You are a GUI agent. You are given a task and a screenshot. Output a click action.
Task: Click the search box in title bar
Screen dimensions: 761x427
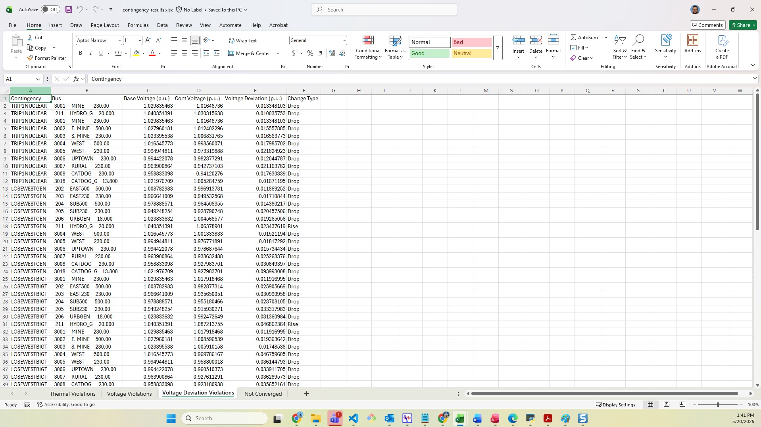tap(384, 10)
